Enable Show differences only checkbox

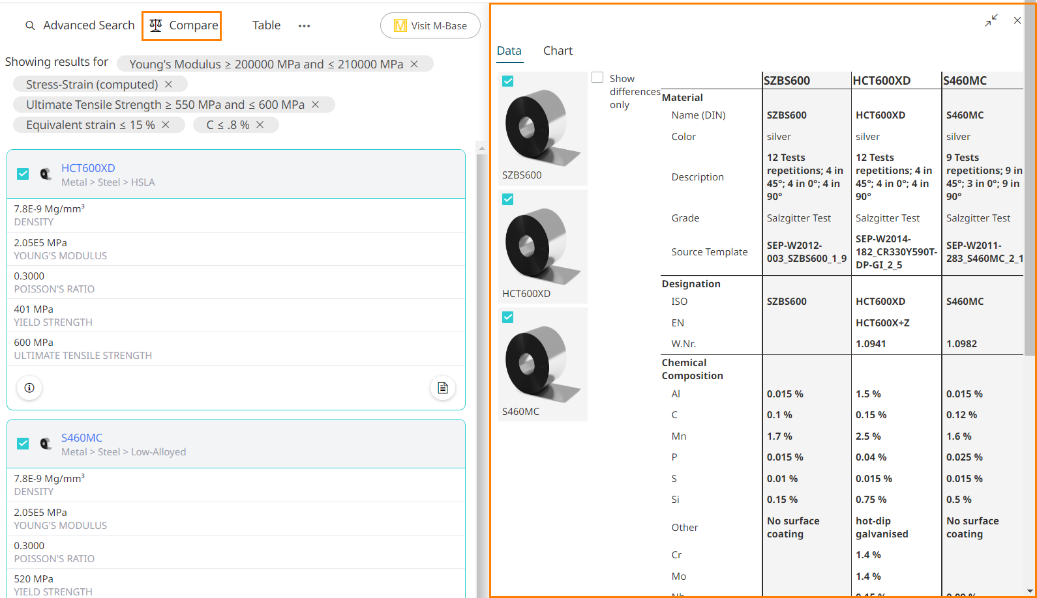tap(597, 78)
